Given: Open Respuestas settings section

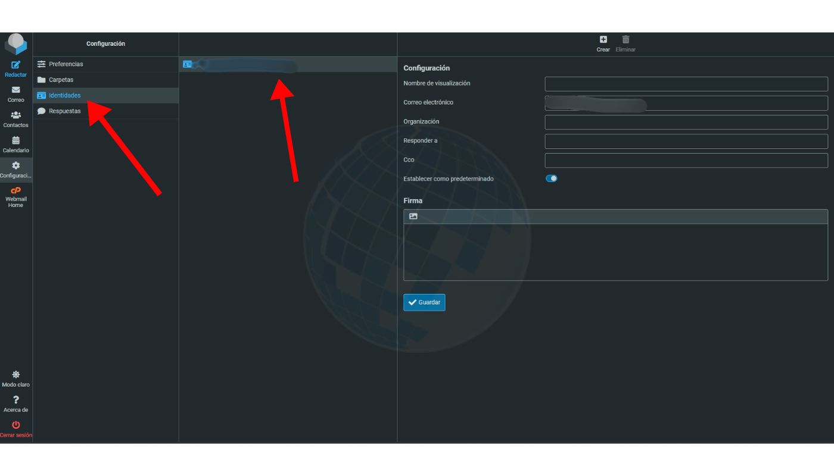Looking at the screenshot, I should [64, 111].
